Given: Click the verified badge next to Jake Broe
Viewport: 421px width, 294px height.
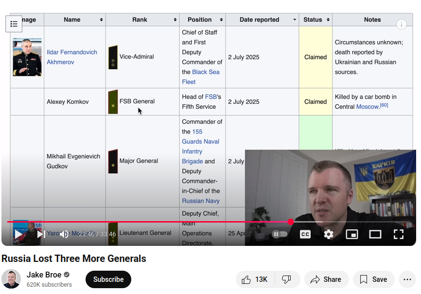Looking at the screenshot, I should coord(67,275).
